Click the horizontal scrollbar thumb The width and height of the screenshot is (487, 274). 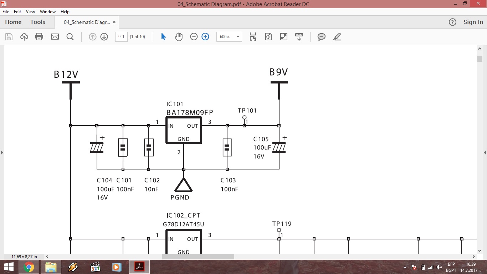tap(198, 257)
